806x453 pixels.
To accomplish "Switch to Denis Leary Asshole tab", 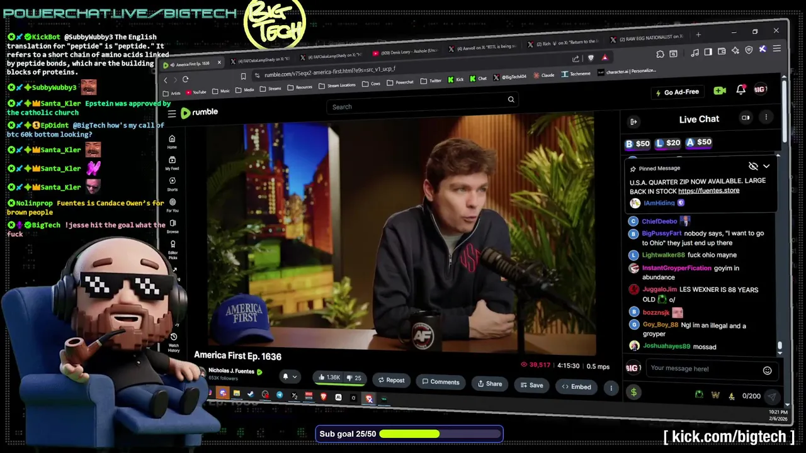I will [405, 52].
